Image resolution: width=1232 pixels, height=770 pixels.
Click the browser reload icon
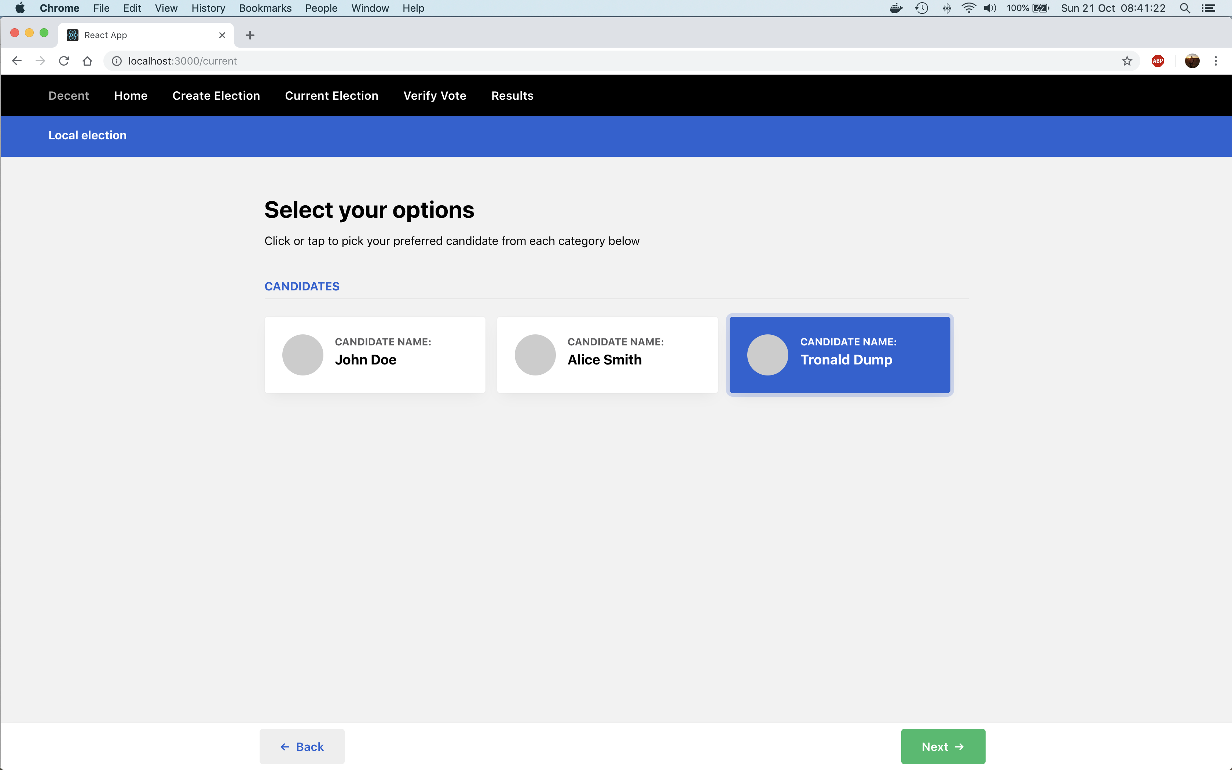click(x=64, y=61)
